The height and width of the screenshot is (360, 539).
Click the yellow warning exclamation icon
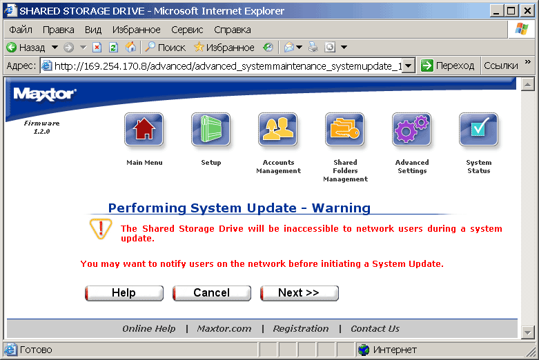[x=101, y=228]
